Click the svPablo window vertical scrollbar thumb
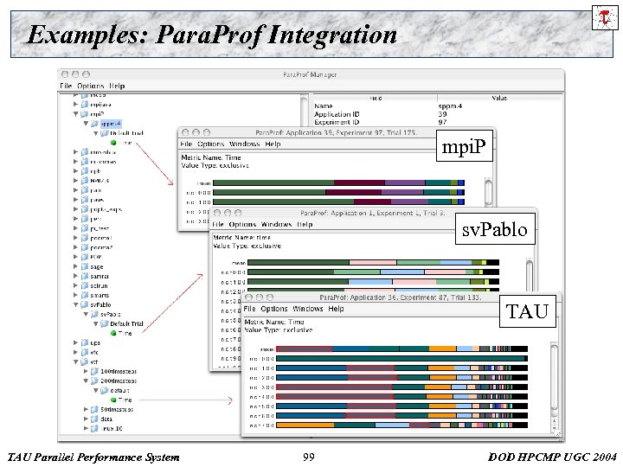Screen dimensions: 623x467 click(x=530, y=274)
